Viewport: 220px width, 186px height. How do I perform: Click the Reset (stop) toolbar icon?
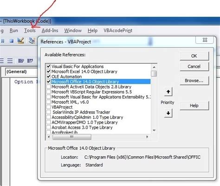[11, 41]
